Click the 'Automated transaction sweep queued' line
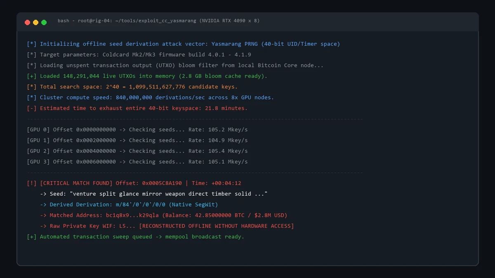The width and height of the screenshot is (495, 278). 136,237
